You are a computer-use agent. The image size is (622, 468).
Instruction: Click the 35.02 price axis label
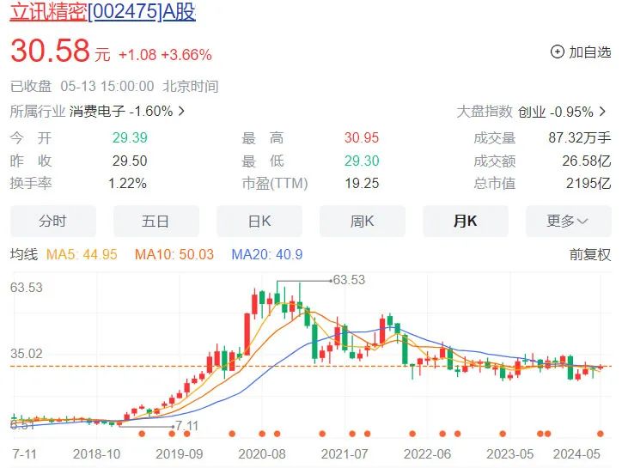point(26,354)
